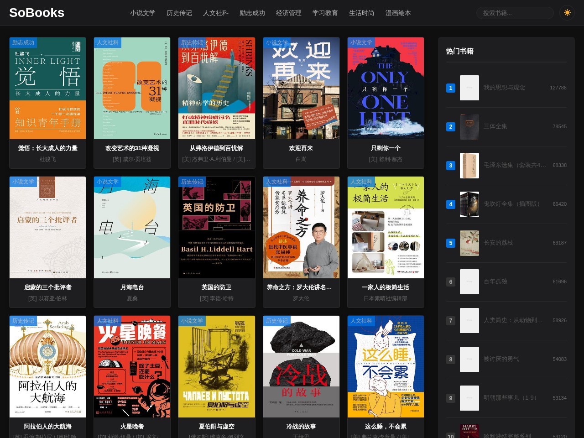Open the 火星晚餐 book cover

pos(132,366)
